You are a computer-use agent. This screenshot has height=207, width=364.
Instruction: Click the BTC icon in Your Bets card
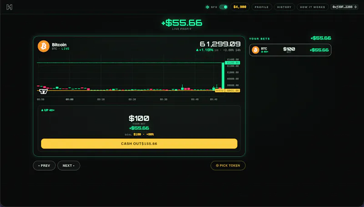pyautogui.click(x=256, y=50)
